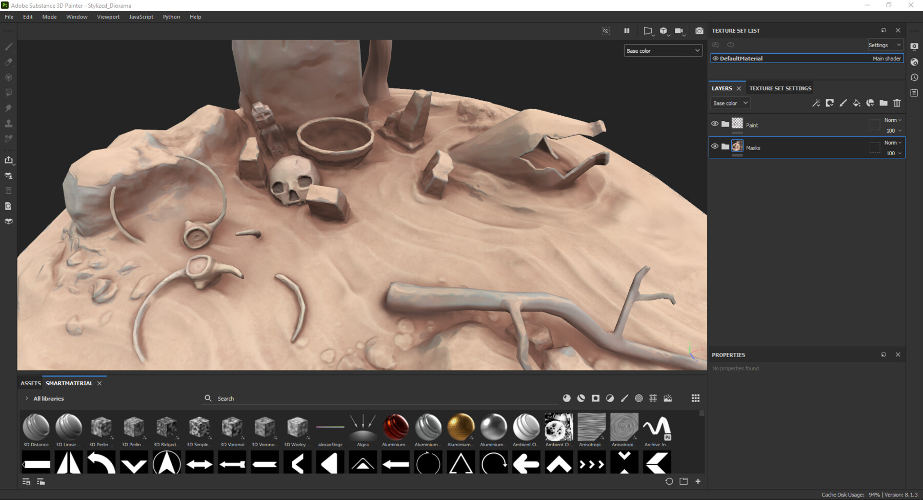
Task: Open the Base color viewport channel dropdown
Action: 663,50
